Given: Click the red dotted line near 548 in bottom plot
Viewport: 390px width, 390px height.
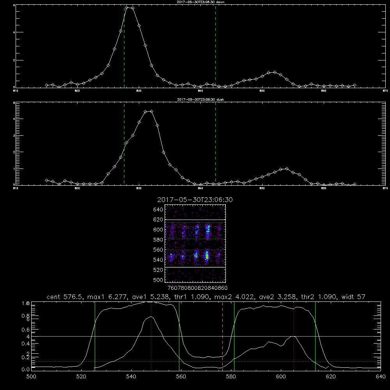Looking at the screenshot, I should point(151,336).
